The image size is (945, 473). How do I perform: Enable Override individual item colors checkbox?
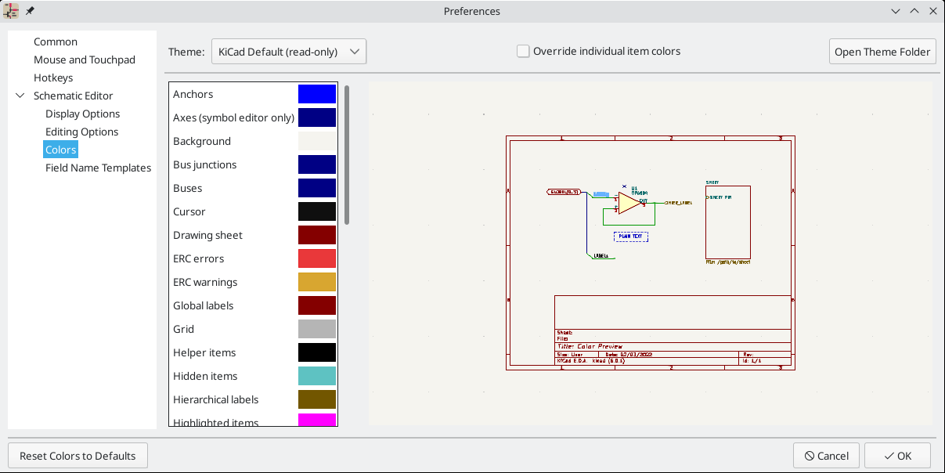click(x=523, y=52)
